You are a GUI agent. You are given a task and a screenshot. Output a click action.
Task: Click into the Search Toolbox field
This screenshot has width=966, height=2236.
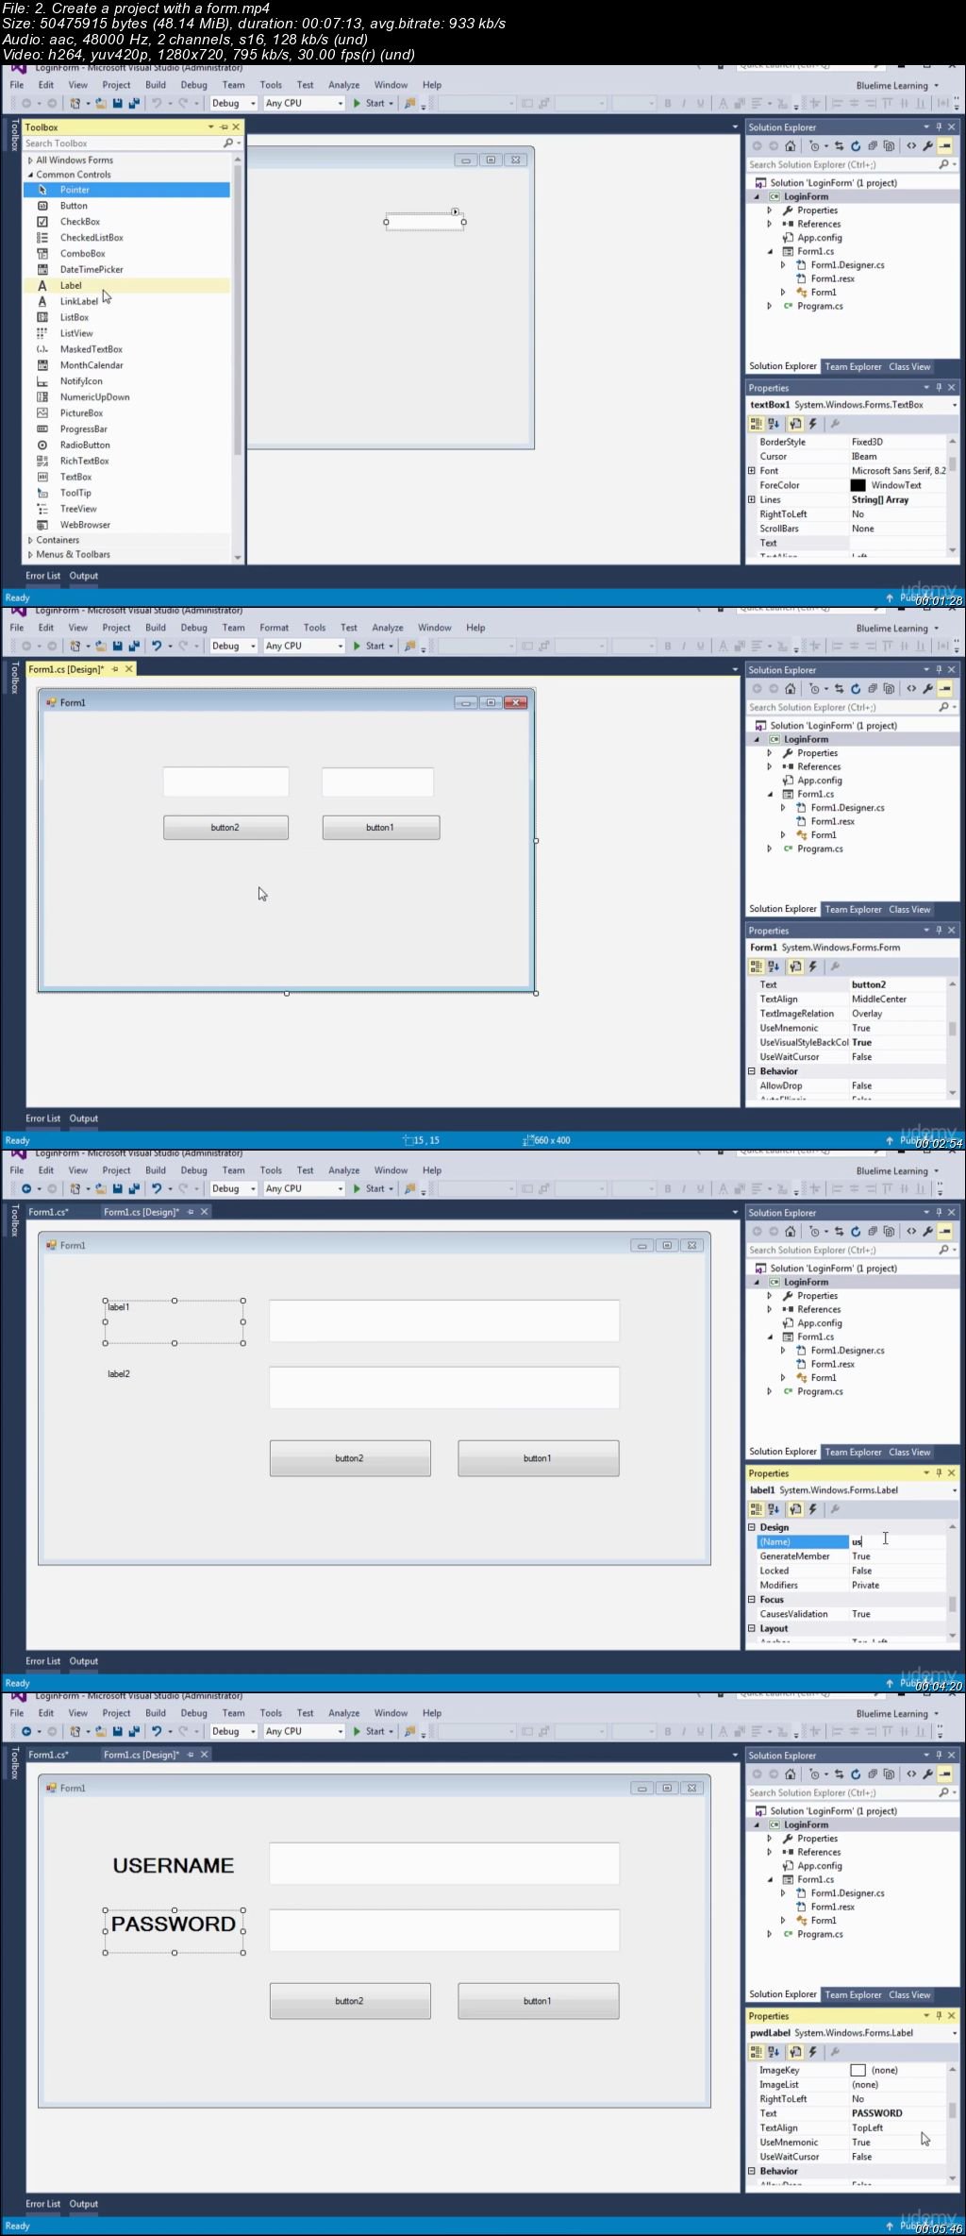(x=123, y=143)
